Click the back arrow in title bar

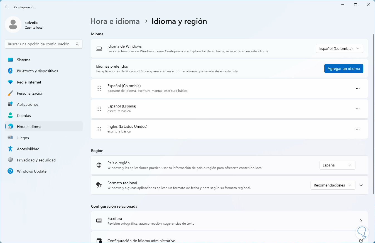coord(7,7)
